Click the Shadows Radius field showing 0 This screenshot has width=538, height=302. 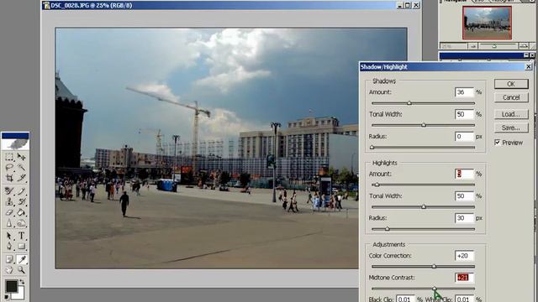click(x=464, y=136)
